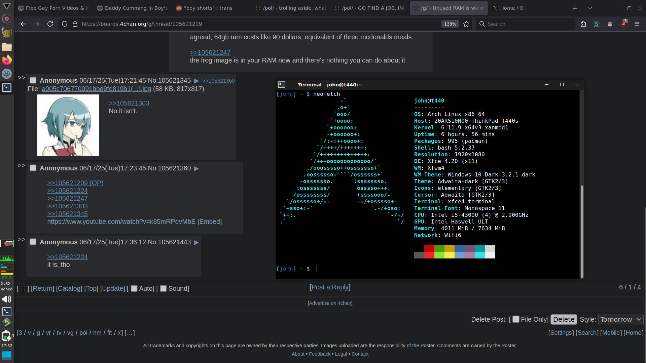View site security padlock info

(x=75, y=24)
